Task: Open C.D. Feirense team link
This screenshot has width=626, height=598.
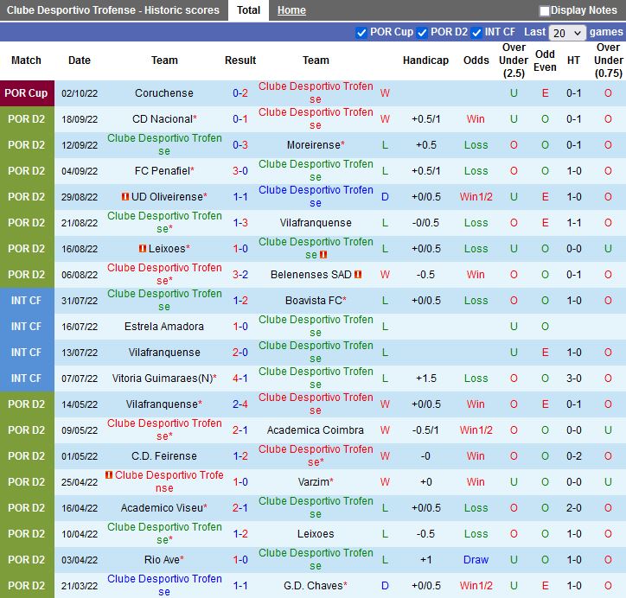Action: (x=164, y=456)
